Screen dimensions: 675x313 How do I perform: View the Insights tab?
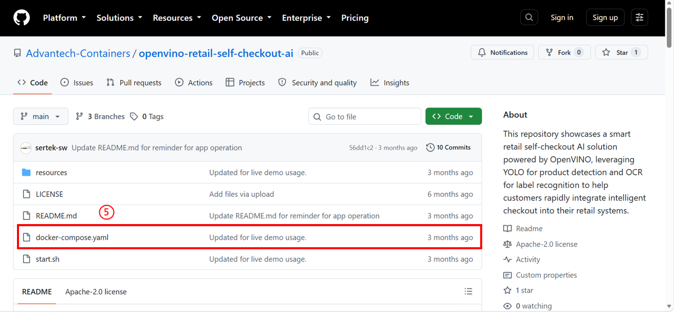(390, 83)
